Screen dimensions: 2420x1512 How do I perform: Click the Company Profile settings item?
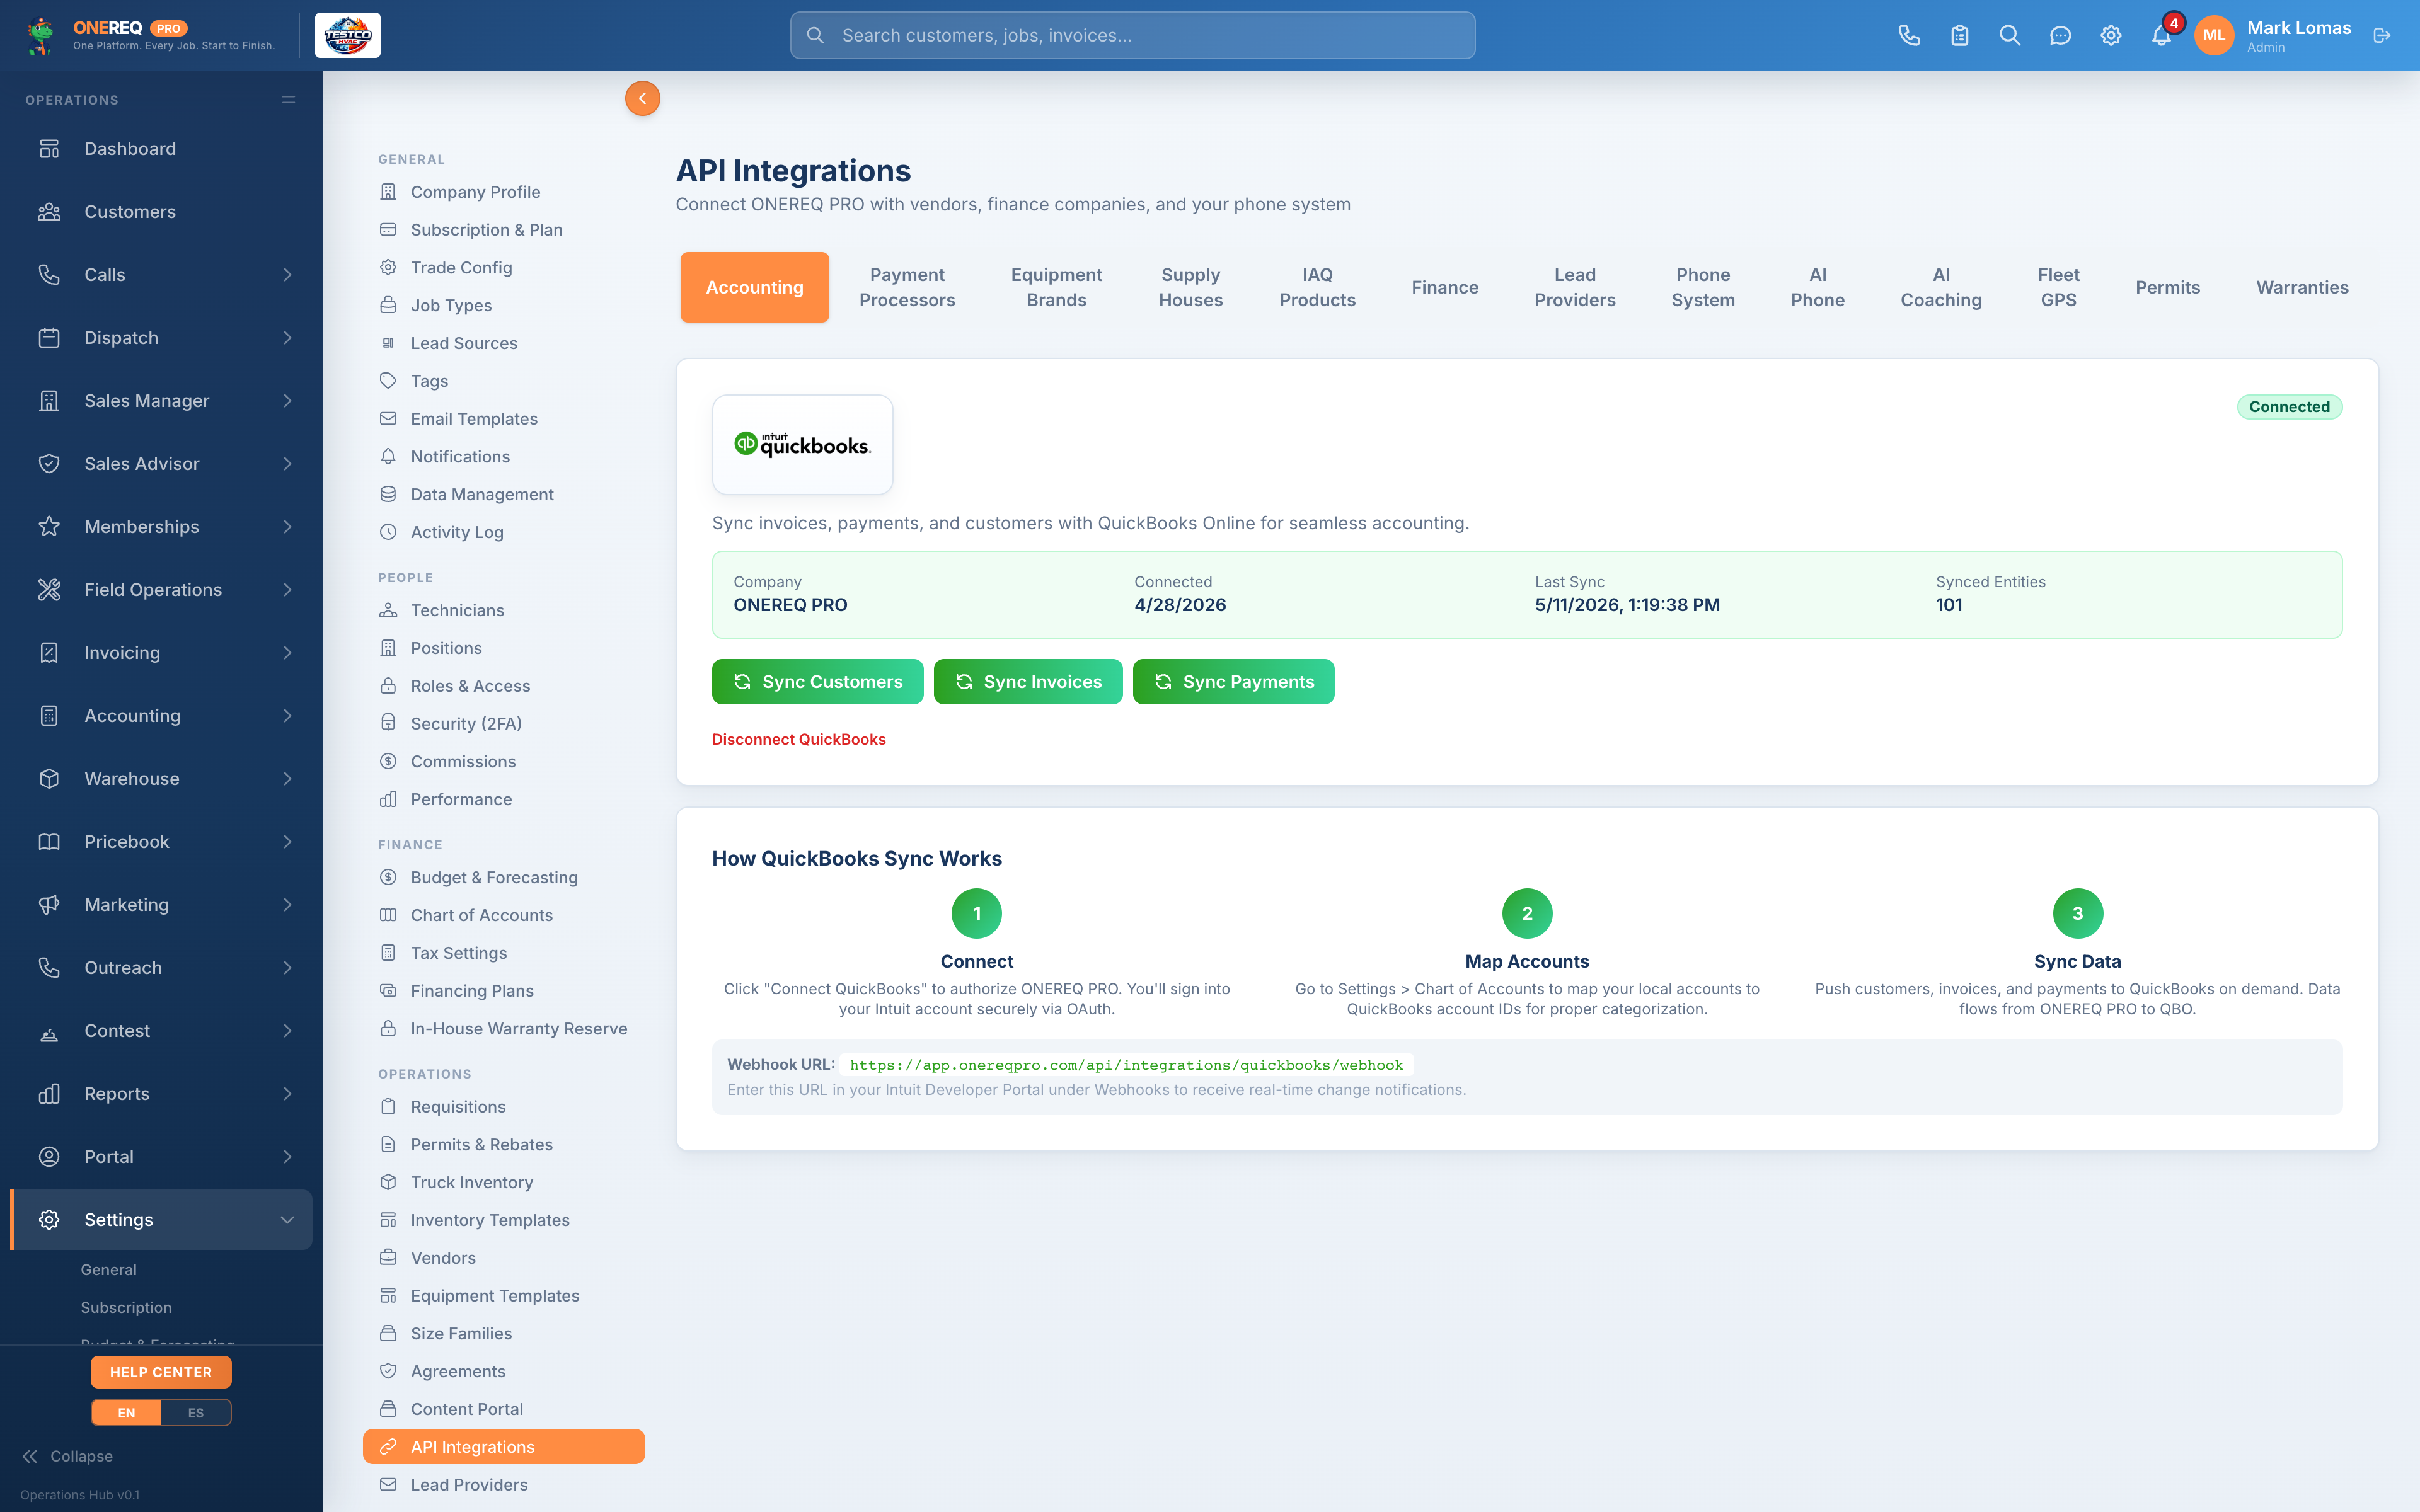click(504, 192)
